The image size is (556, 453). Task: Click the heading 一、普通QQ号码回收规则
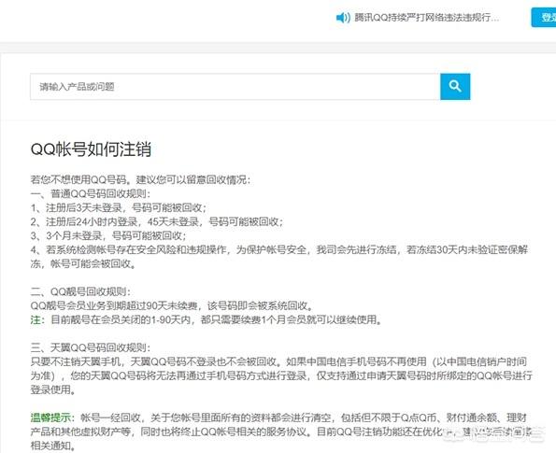point(91,193)
